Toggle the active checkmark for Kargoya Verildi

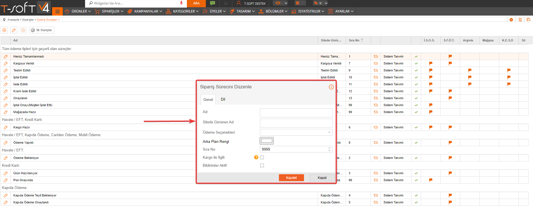pos(416,63)
